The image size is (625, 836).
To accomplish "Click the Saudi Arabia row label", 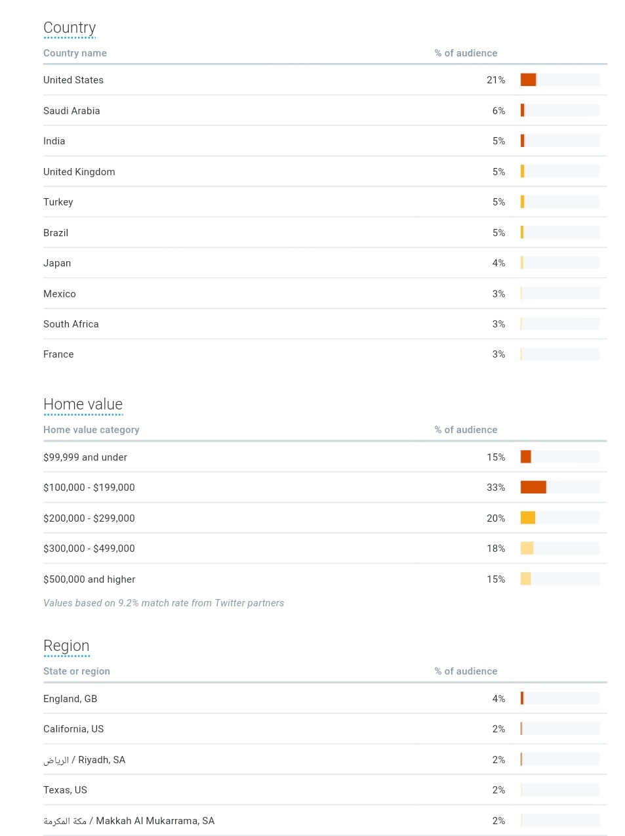I will (x=71, y=111).
